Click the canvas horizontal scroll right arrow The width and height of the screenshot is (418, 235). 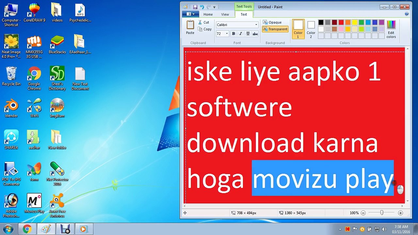coord(402,206)
